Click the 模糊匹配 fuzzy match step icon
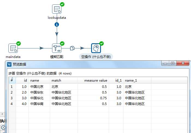The width and height of the screenshot is (191, 133). 57,48
